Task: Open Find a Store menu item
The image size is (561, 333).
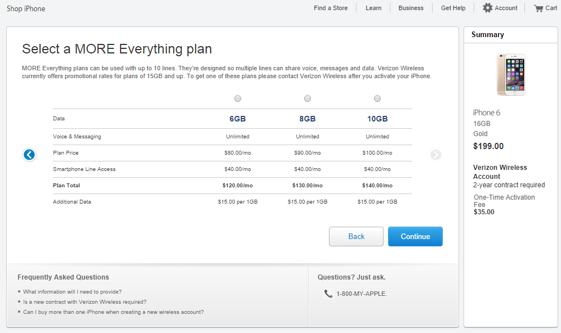Action: coord(331,8)
